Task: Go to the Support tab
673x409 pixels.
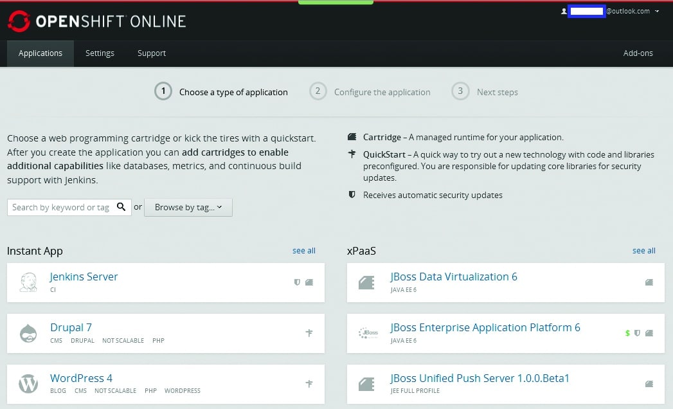Action: [x=152, y=53]
